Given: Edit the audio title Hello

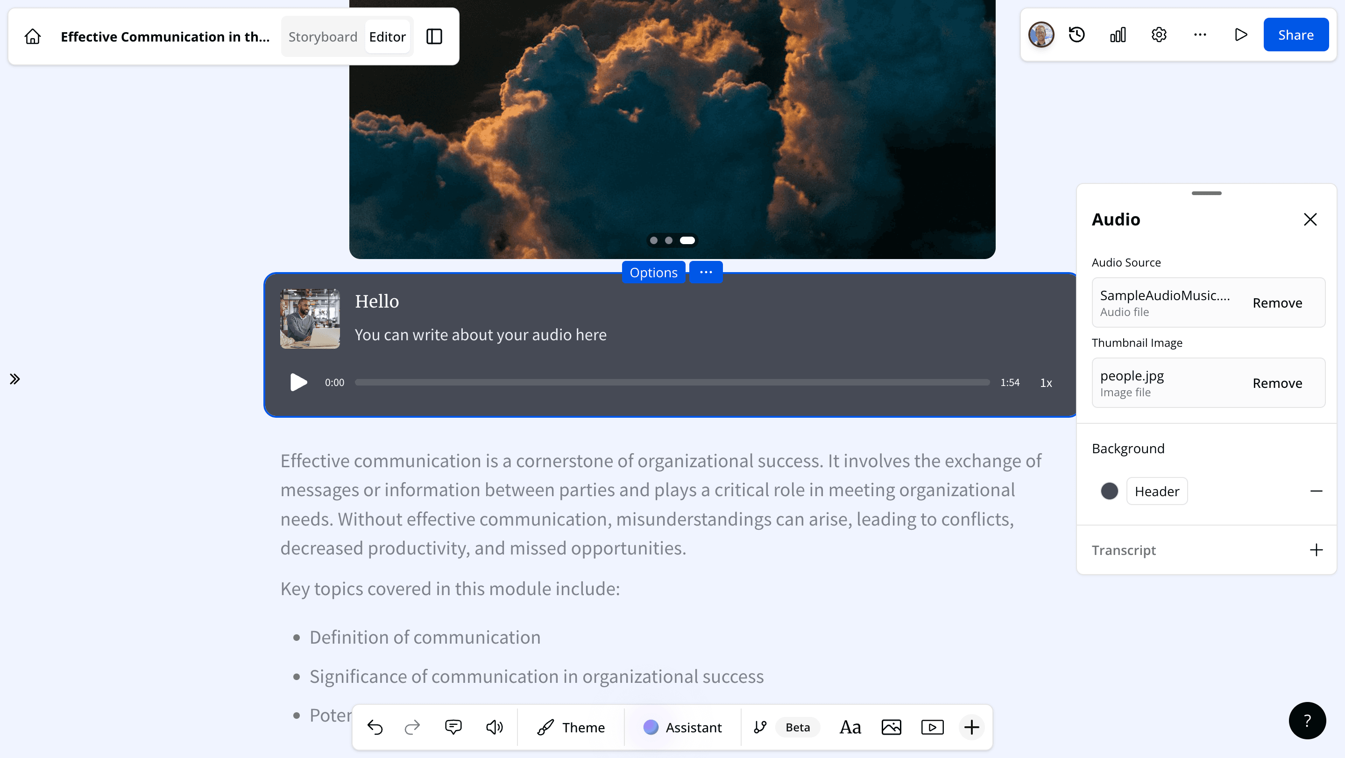Looking at the screenshot, I should click(377, 302).
